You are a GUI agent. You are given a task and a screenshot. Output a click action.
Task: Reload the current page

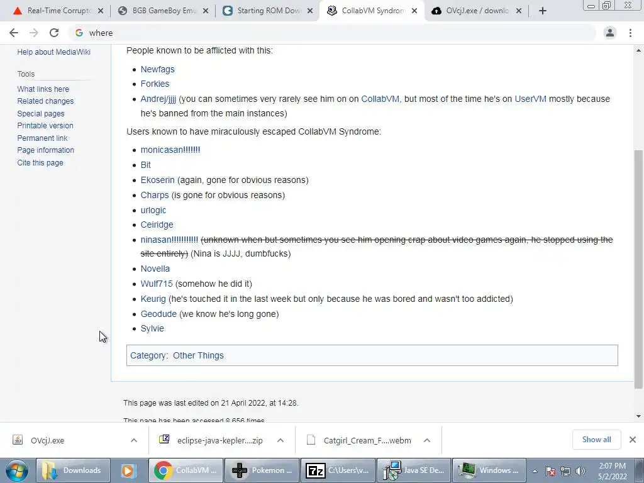coord(54,33)
